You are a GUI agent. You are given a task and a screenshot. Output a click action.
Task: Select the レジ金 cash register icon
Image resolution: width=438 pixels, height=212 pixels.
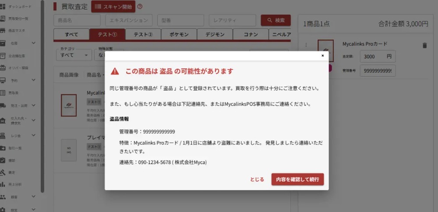tap(3, 136)
